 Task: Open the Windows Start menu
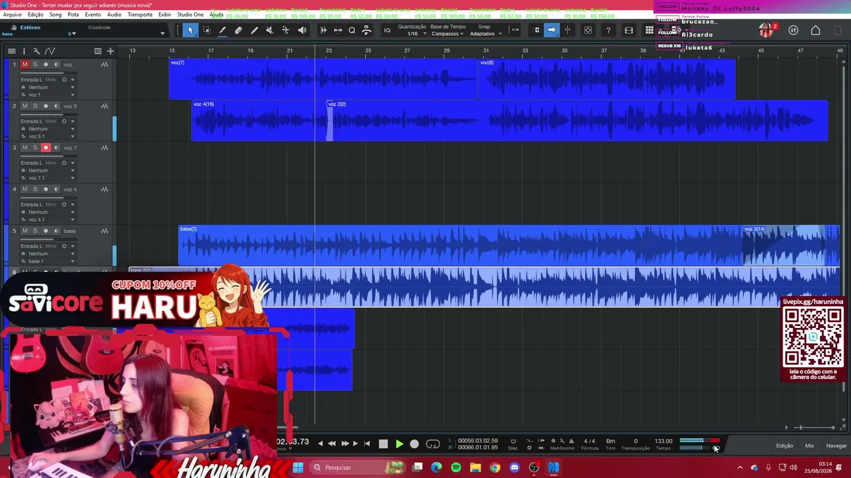pos(298,467)
